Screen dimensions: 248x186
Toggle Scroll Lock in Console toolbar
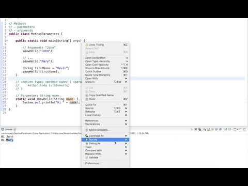click(x=209, y=129)
